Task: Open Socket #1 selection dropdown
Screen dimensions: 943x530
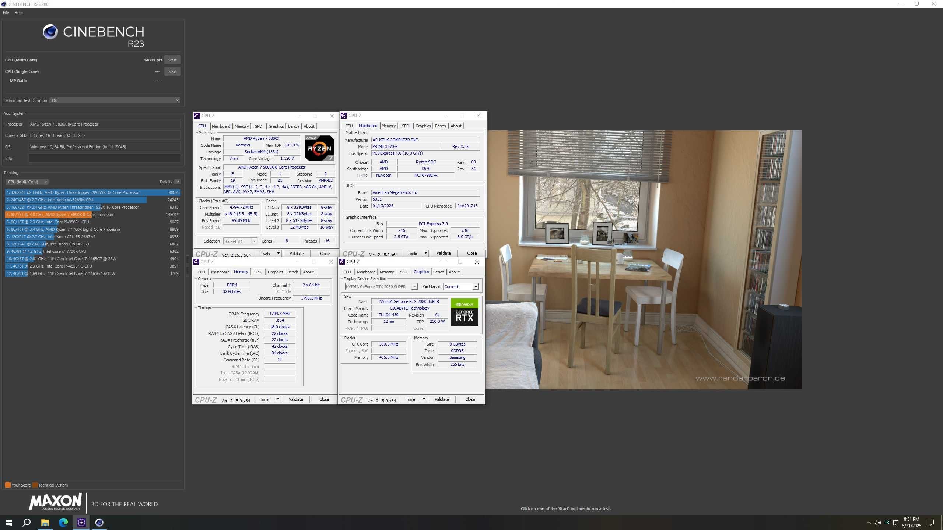Action: coord(240,241)
